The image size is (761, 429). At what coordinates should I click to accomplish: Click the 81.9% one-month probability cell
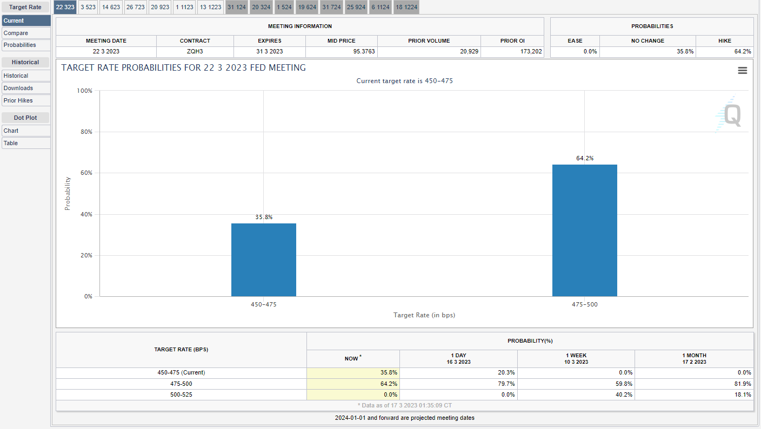(694, 384)
